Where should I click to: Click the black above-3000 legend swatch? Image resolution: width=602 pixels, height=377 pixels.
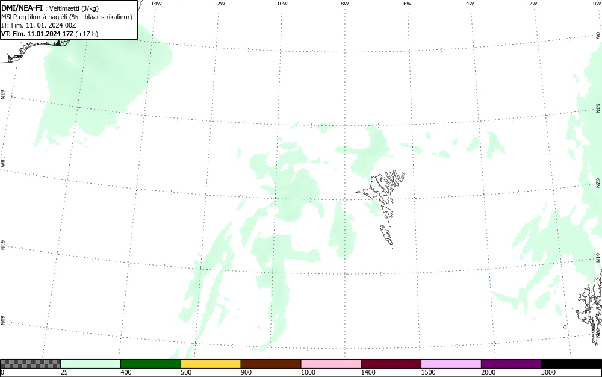(x=571, y=364)
